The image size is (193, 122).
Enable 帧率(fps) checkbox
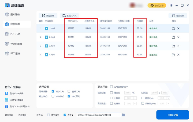(x=143, y=98)
